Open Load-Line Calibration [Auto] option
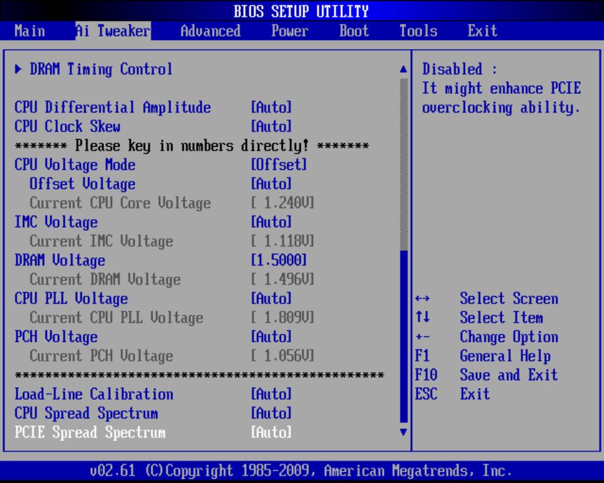This screenshot has height=483, width=604. point(271,394)
